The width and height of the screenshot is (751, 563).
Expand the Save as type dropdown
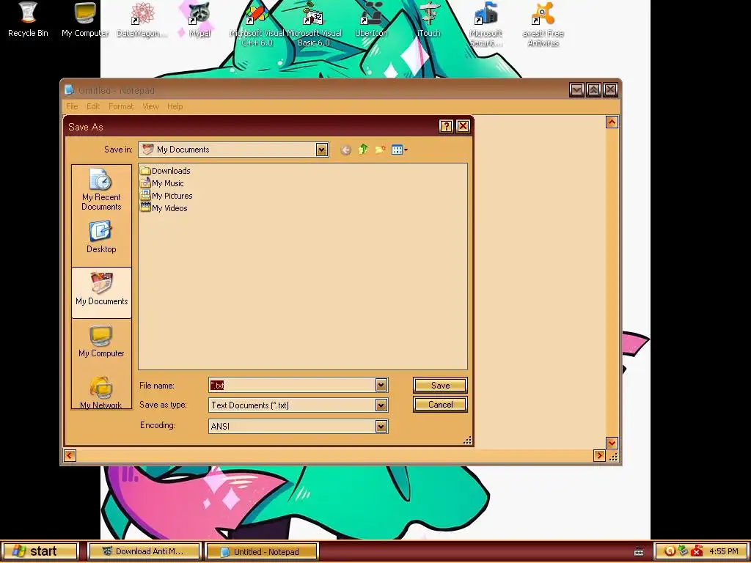click(381, 405)
